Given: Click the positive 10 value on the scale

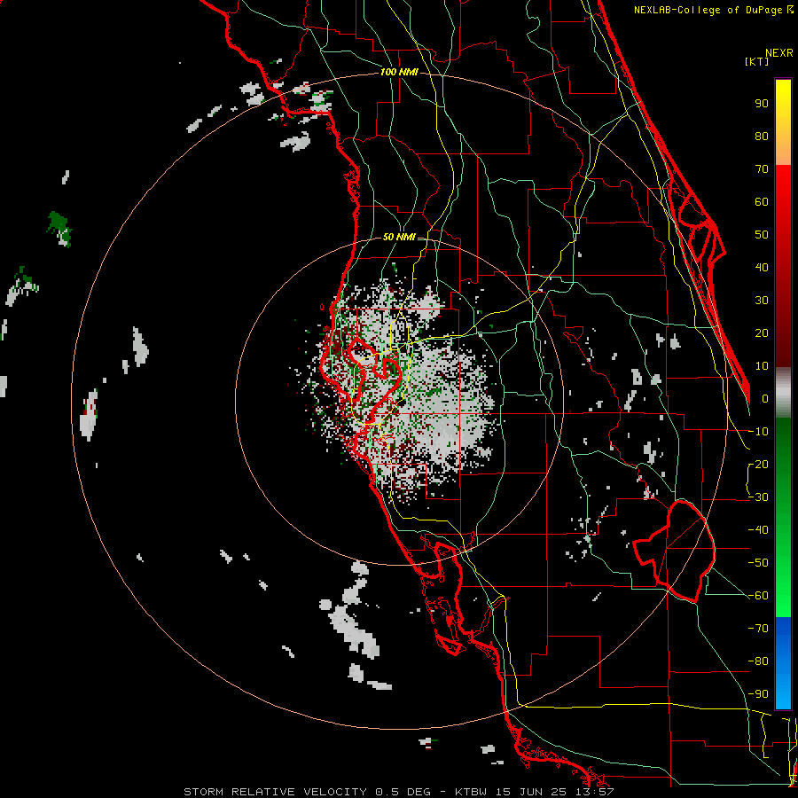Looking at the screenshot, I should [762, 366].
